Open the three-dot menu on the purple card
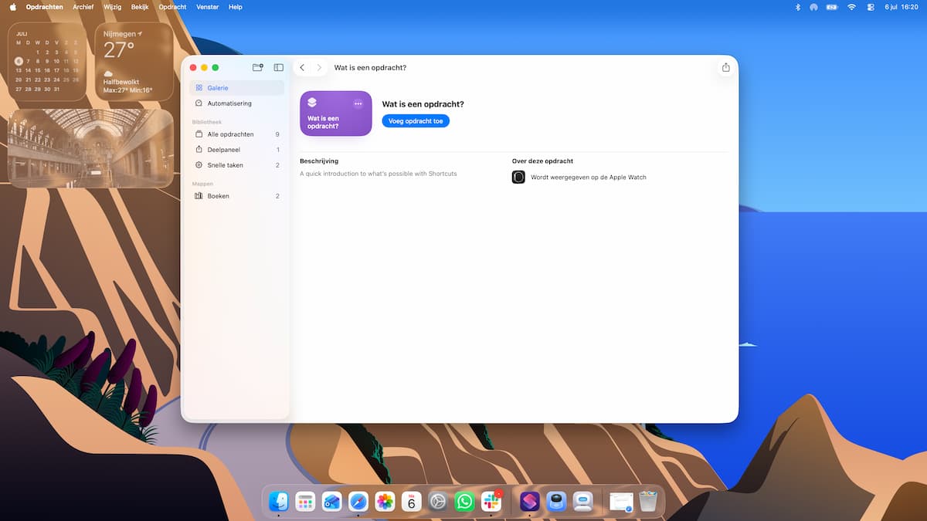This screenshot has width=927, height=521. [358, 103]
